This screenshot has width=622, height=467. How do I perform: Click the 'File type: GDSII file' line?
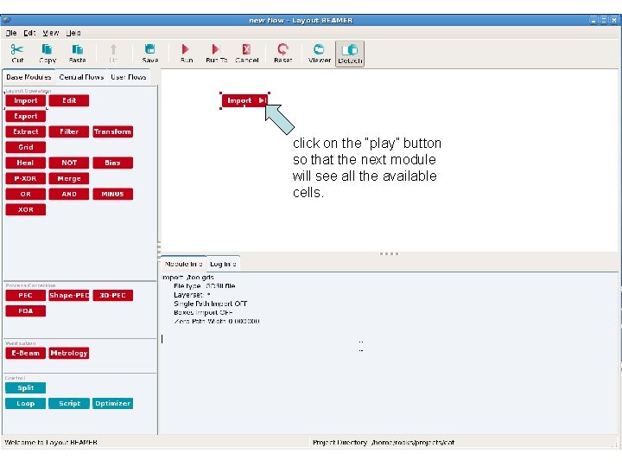point(204,286)
